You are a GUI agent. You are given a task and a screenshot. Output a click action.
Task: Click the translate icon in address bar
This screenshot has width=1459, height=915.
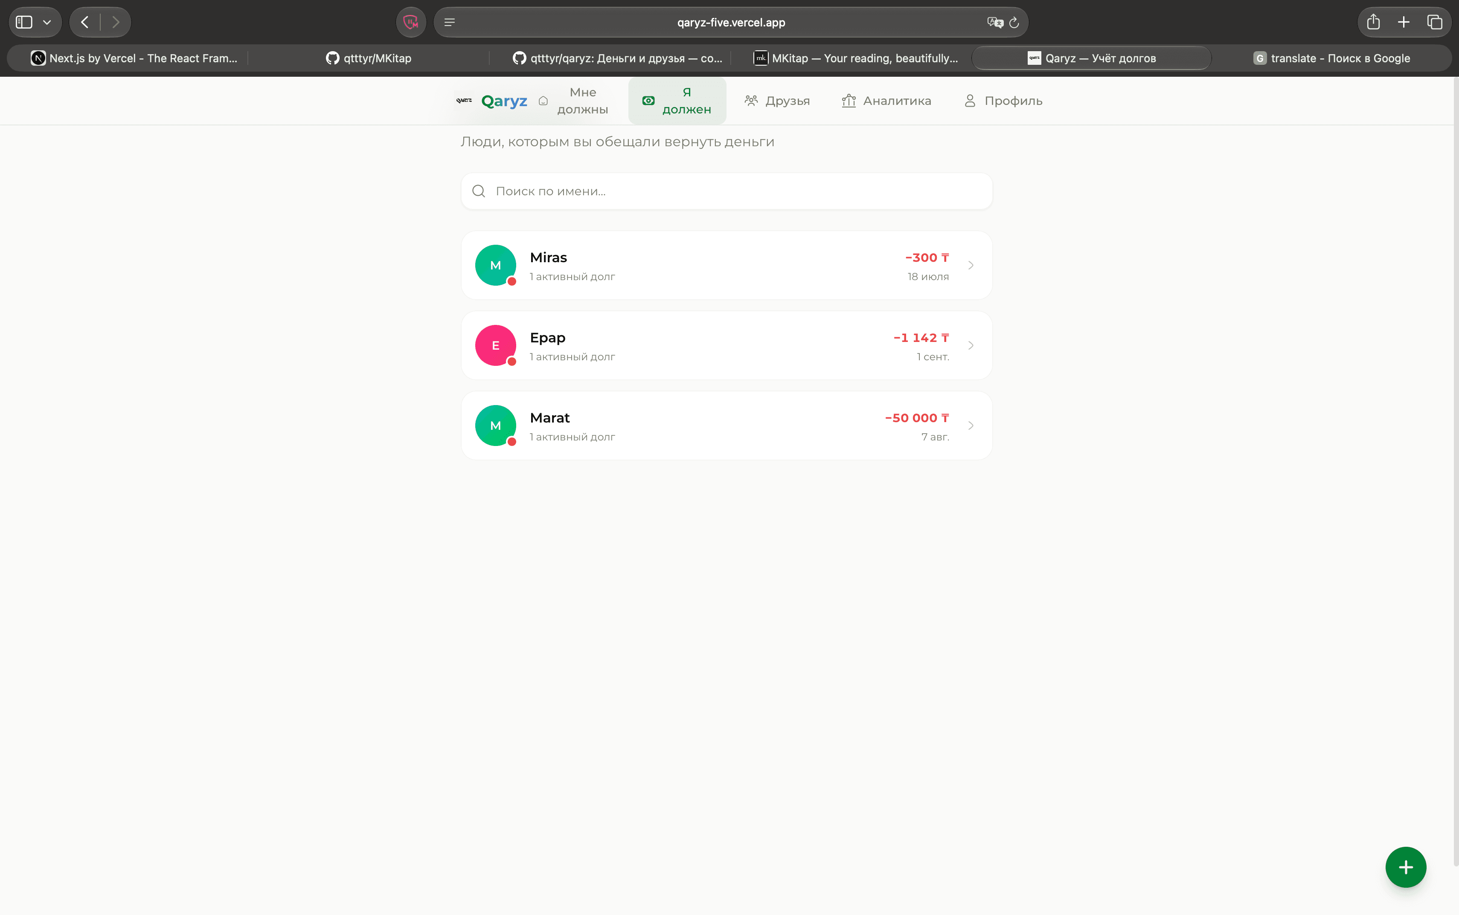[x=995, y=23]
